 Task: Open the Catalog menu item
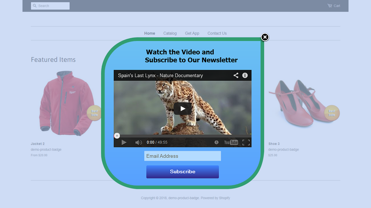click(x=170, y=33)
